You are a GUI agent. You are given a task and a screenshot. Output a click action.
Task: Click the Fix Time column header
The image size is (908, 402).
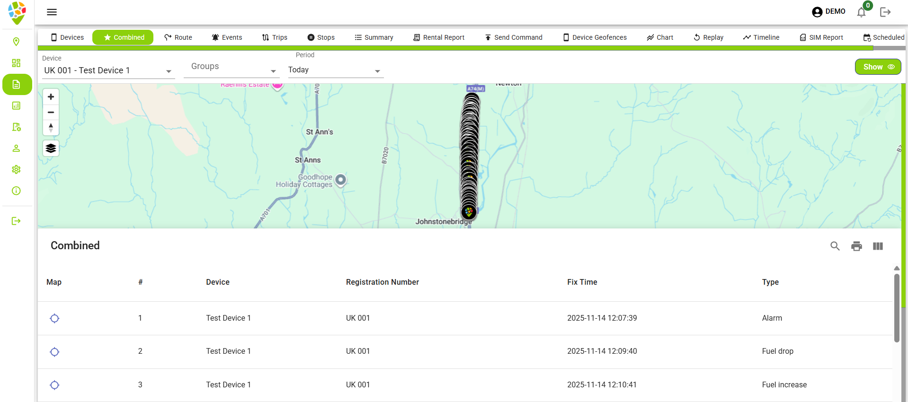click(582, 282)
